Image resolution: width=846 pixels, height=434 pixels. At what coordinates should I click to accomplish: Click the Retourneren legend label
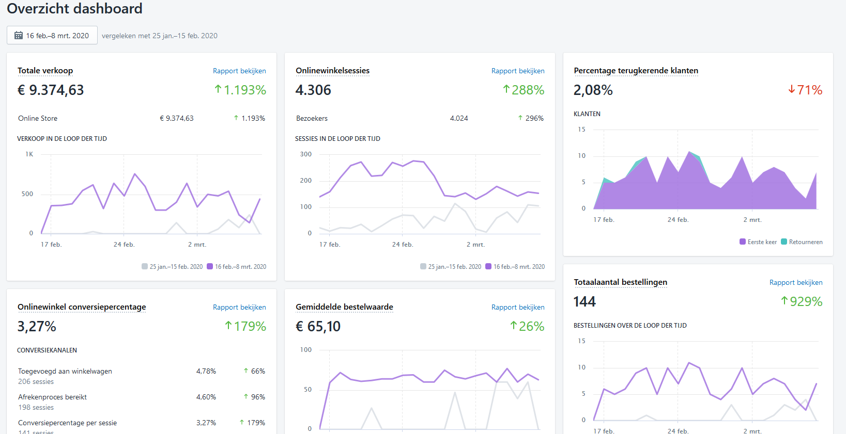(x=806, y=242)
